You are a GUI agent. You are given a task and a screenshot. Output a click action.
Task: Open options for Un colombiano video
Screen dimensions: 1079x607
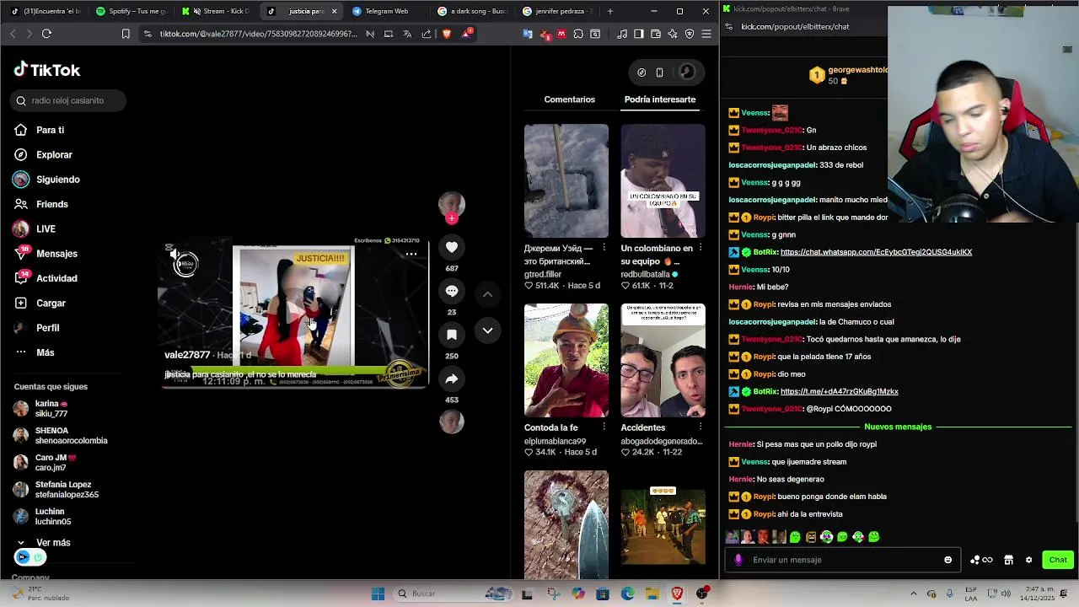701,249
